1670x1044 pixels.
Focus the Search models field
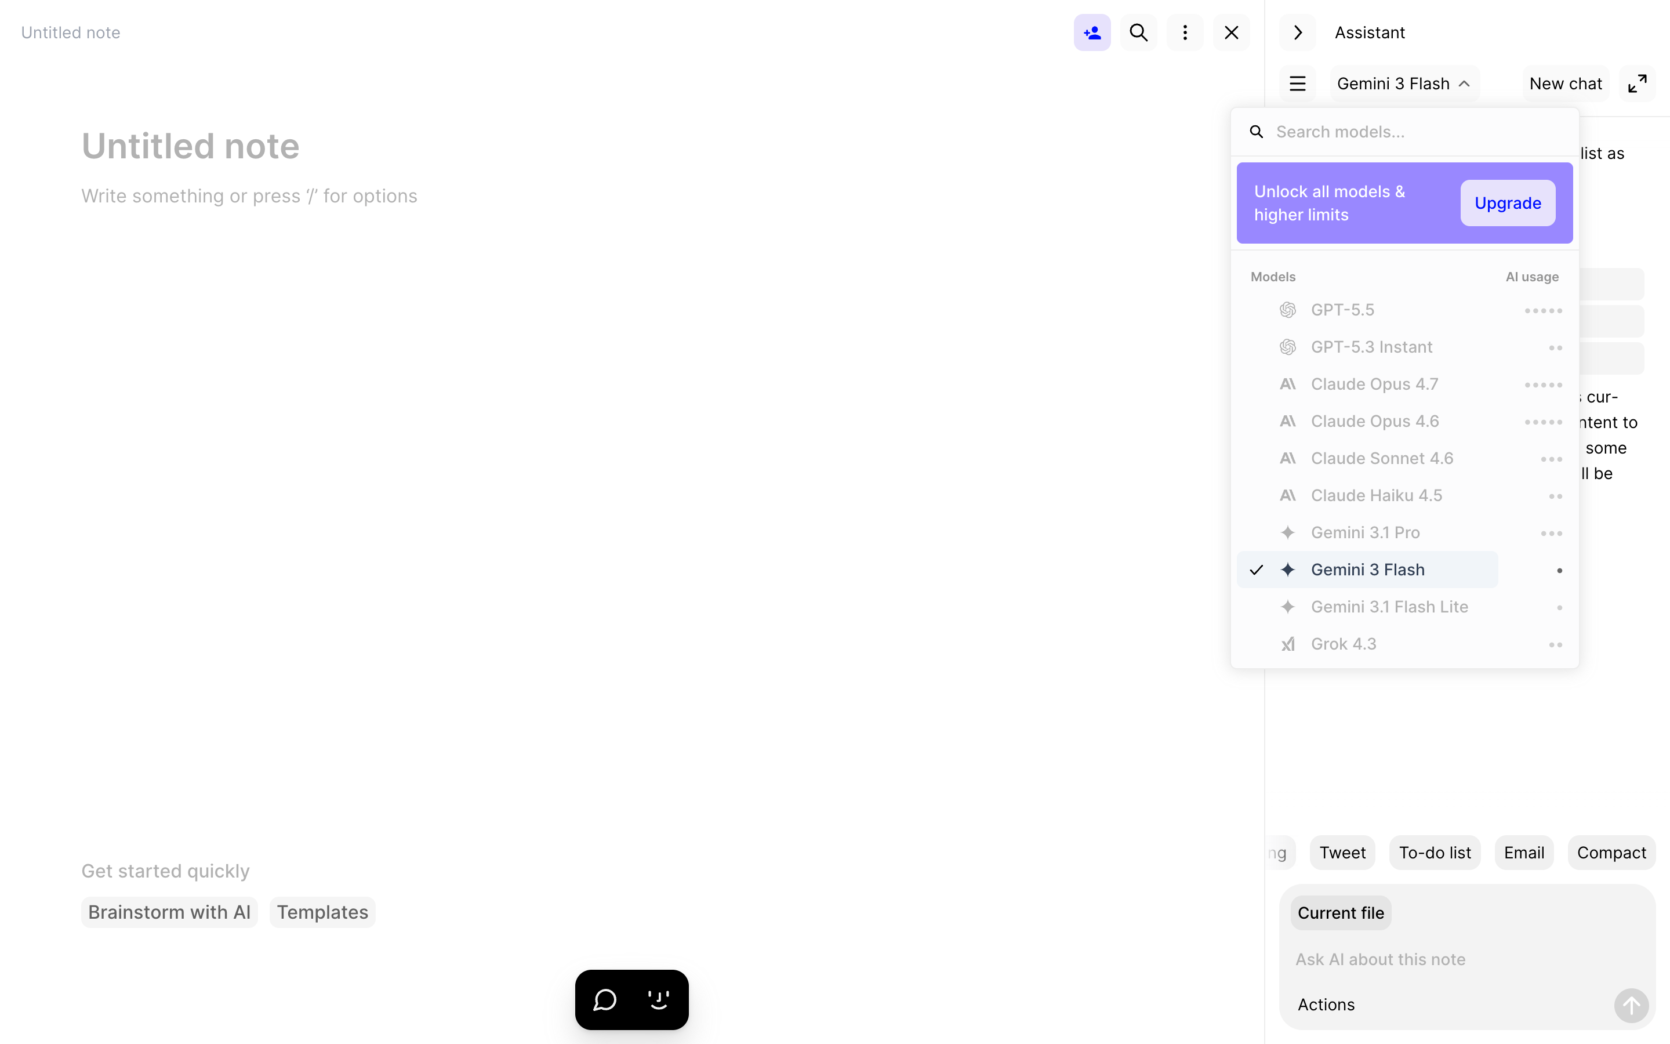[x=1404, y=132]
